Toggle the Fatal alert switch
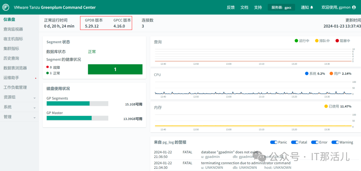Screen dimensions: 361x171 coord(295,142)
